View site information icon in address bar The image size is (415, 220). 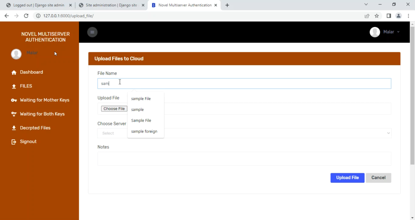click(x=38, y=16)
